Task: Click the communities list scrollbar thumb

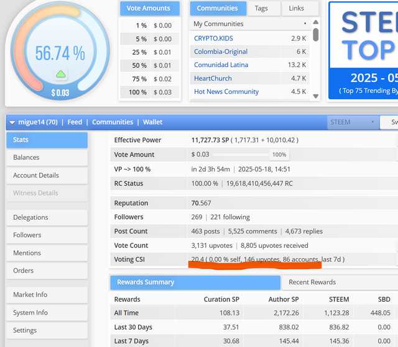Action: [316, 34]
